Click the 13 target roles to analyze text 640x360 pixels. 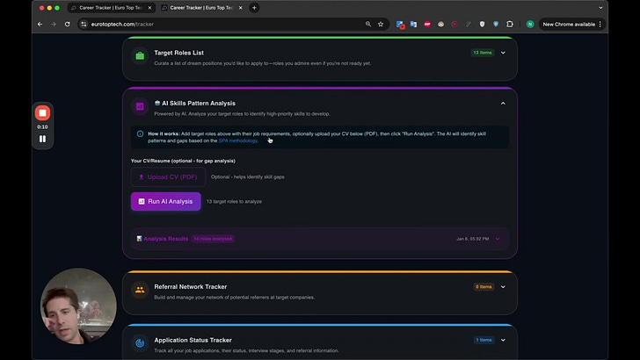click(x=234, y=201)
